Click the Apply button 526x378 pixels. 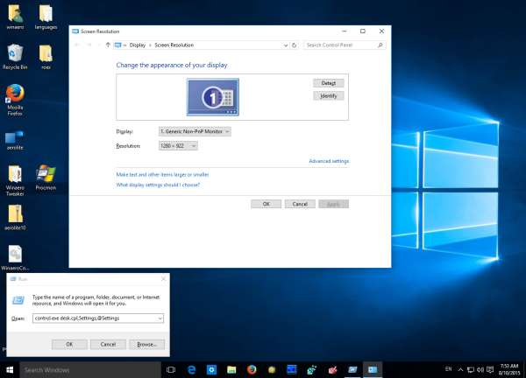[333, 204]
